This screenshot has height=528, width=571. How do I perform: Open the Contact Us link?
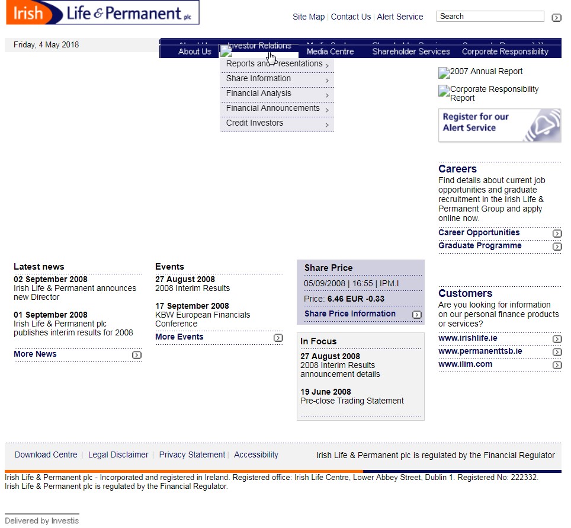[351, 17]
